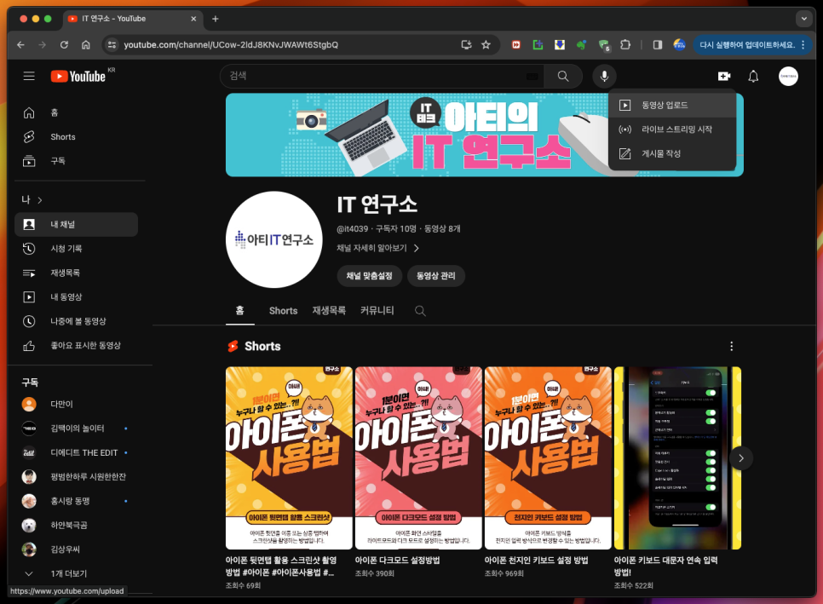Open watch history (시청 기록)
The width and height of the screenshot is (823, 604).
(x=77, y=248)
